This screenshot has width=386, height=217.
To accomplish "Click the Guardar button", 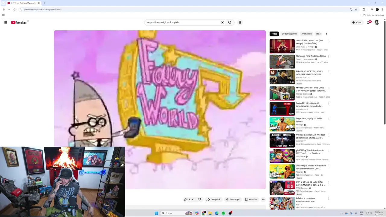I will tap(251, 200).
